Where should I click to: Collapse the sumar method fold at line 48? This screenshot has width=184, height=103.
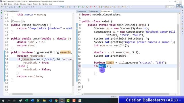click(x=9, y=39)
